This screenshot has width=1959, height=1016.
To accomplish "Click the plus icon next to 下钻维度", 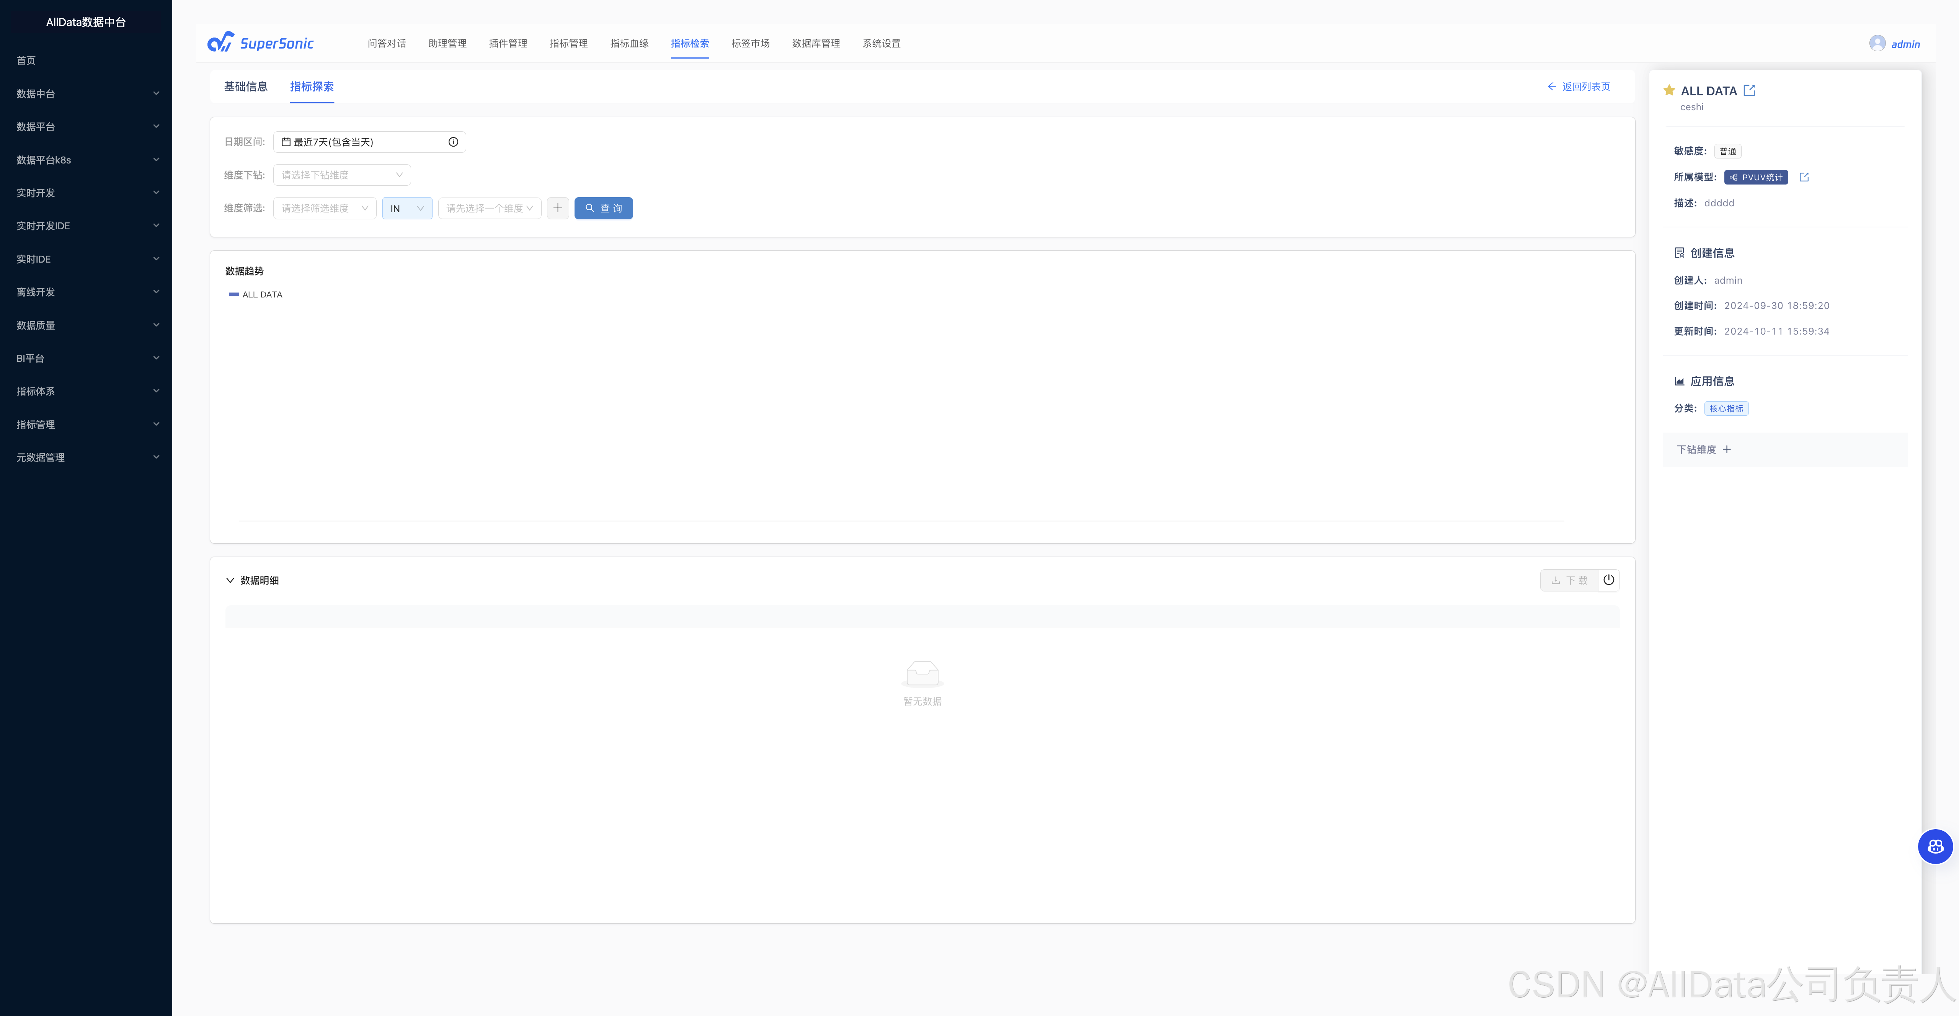I will pos(1727,449).
